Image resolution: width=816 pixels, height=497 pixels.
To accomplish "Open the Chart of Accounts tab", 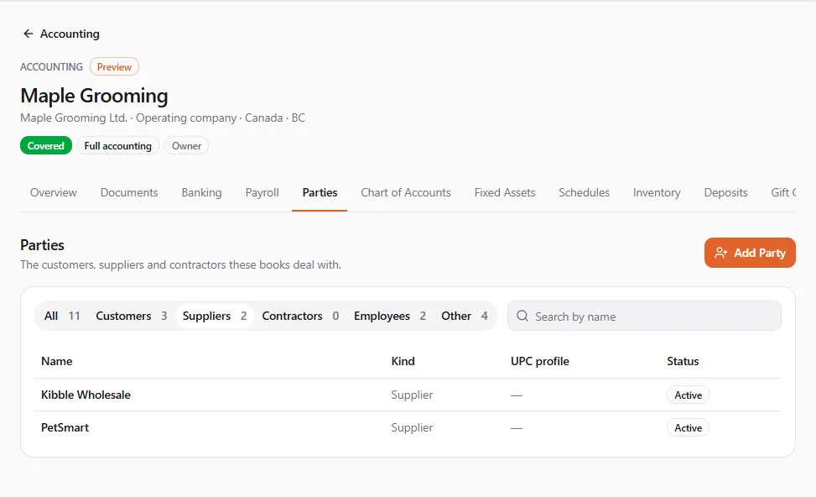I will point(406,193).
